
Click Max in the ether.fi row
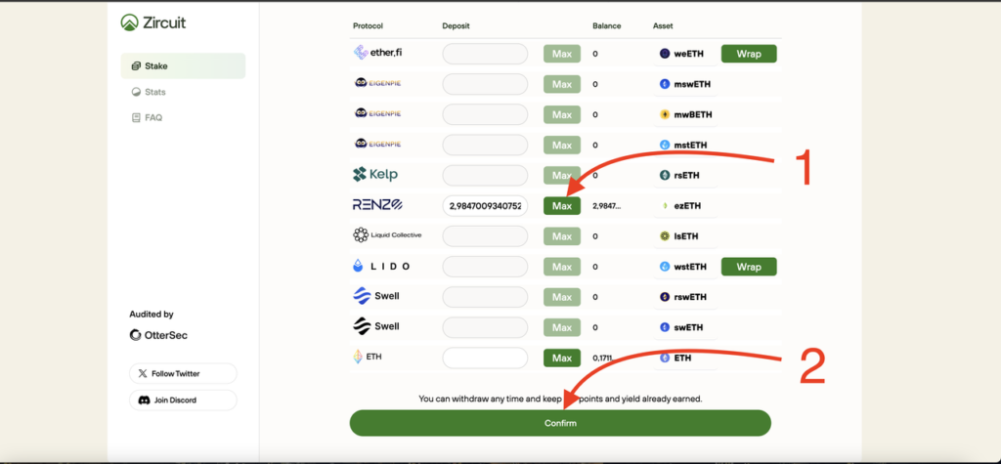tap(562, 54)
